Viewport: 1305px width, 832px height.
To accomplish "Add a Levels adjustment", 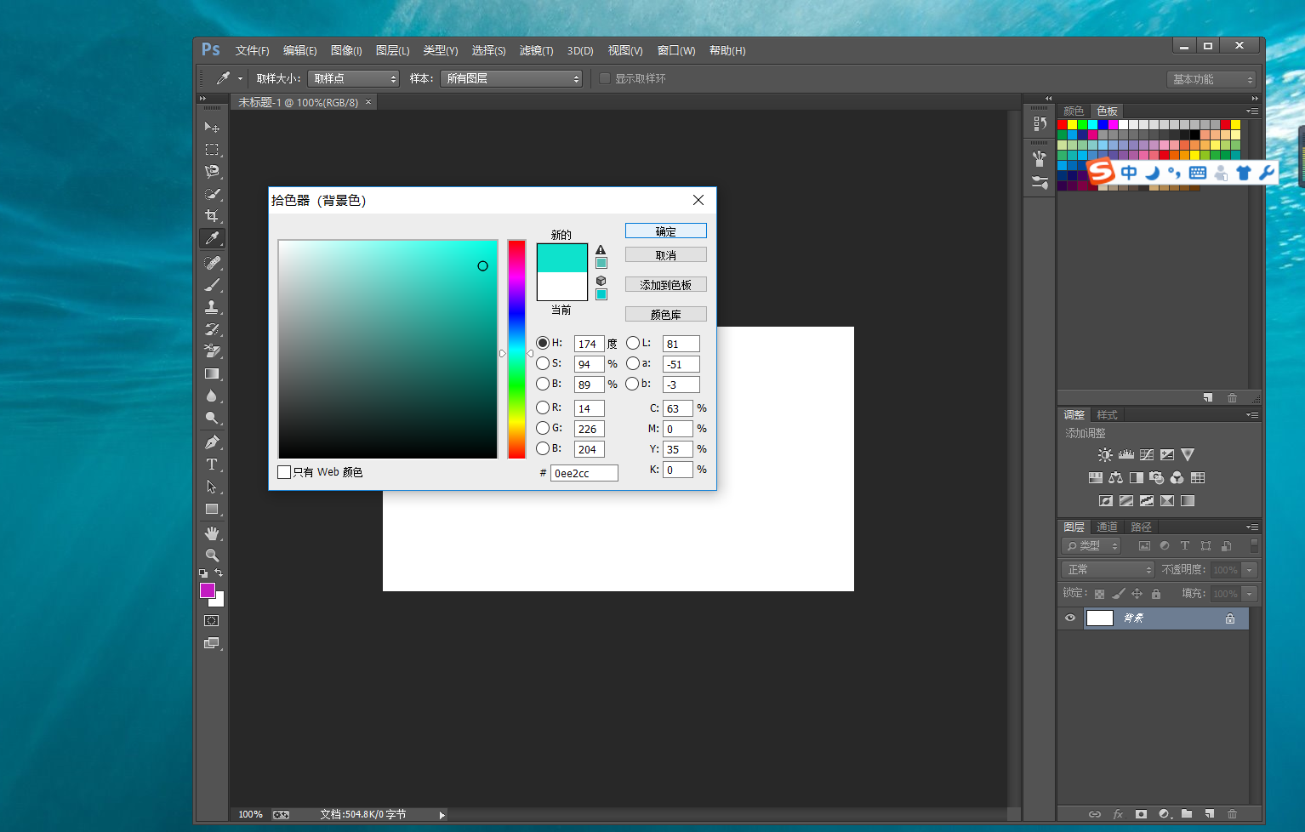I will [1126, 455].
